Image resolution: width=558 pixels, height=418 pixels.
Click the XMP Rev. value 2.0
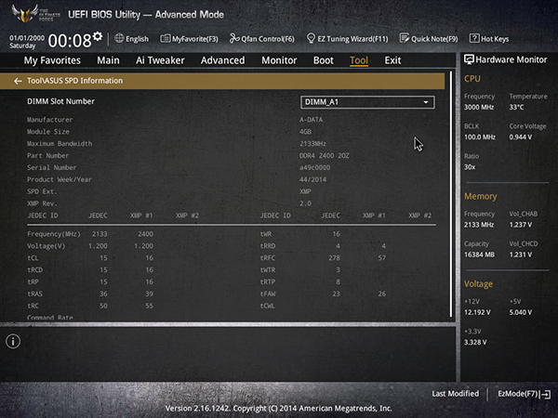click(305, 203)
